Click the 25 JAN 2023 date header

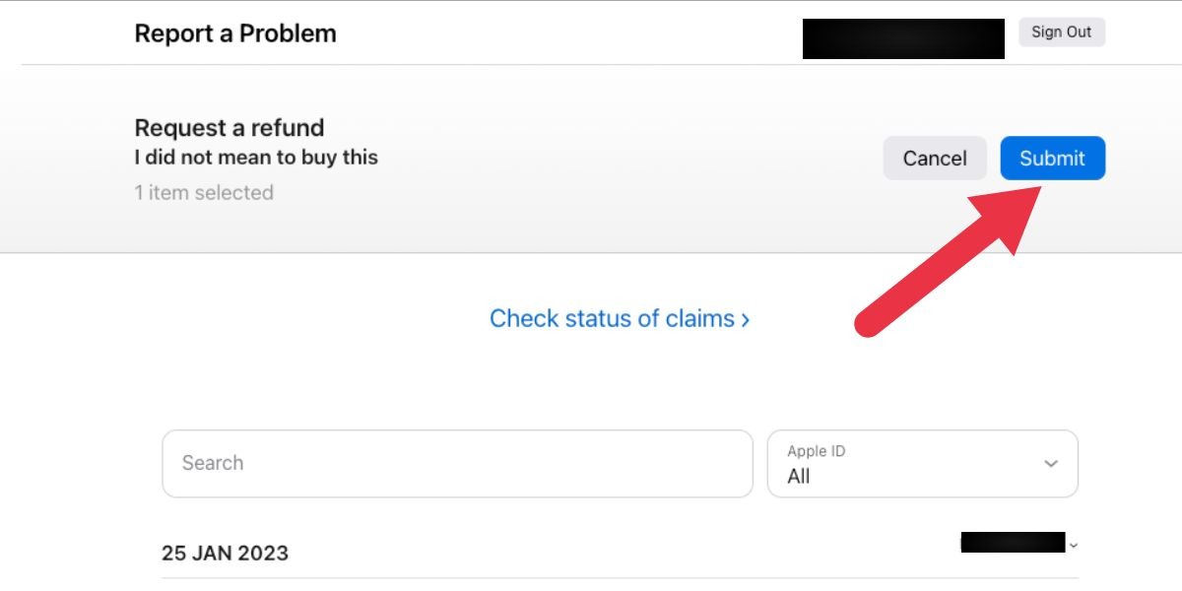coord(225,553)
